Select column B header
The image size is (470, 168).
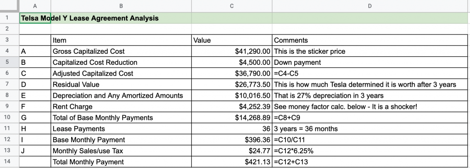[x=121, y=6]
